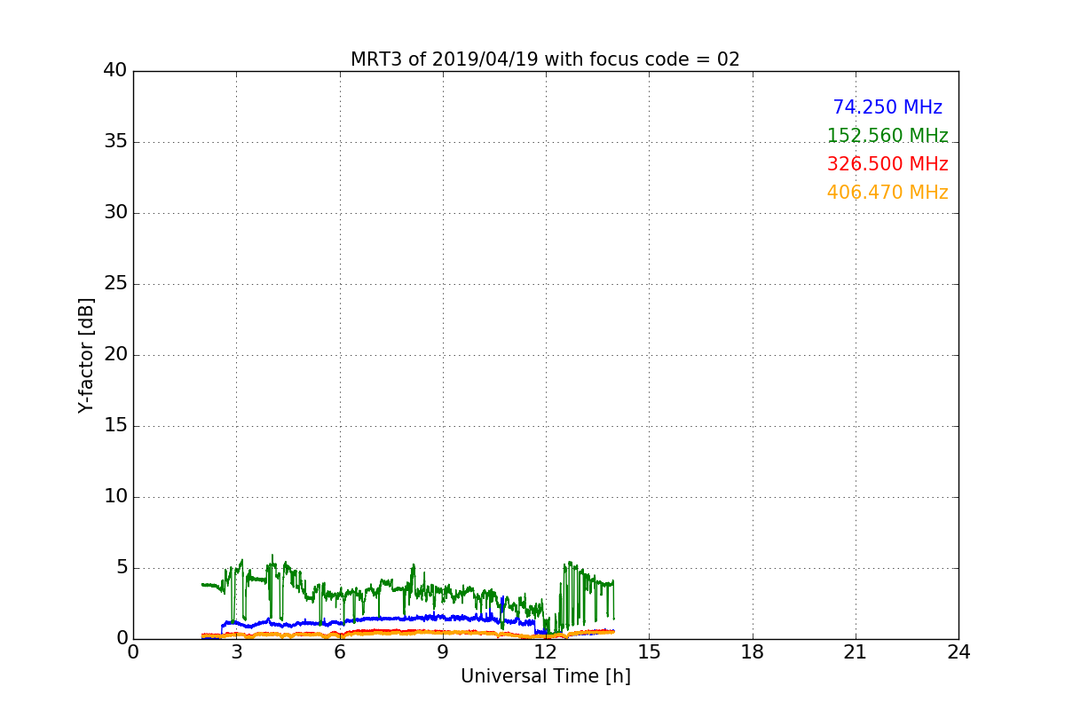The height and width of the screenshot is (710, 1065).
Task: Select the 152.560 MHz legend label
Action: [887, 136]
